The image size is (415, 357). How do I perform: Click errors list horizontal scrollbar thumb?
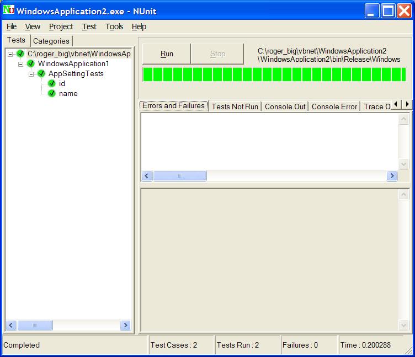(180, 175)
